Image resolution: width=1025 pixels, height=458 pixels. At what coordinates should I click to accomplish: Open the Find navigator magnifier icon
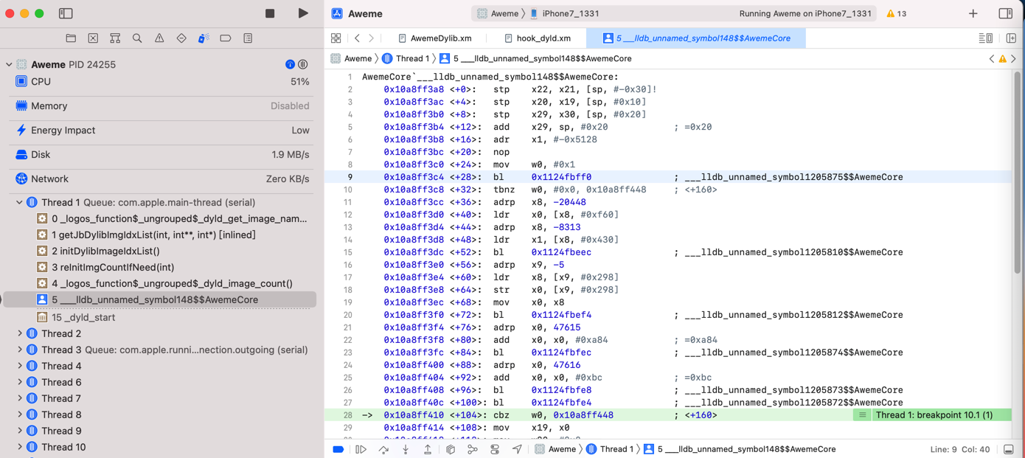pyautogui.click(x=137, y=38)
